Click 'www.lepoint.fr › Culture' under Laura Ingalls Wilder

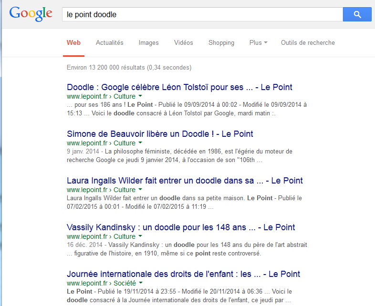(101, 190)
